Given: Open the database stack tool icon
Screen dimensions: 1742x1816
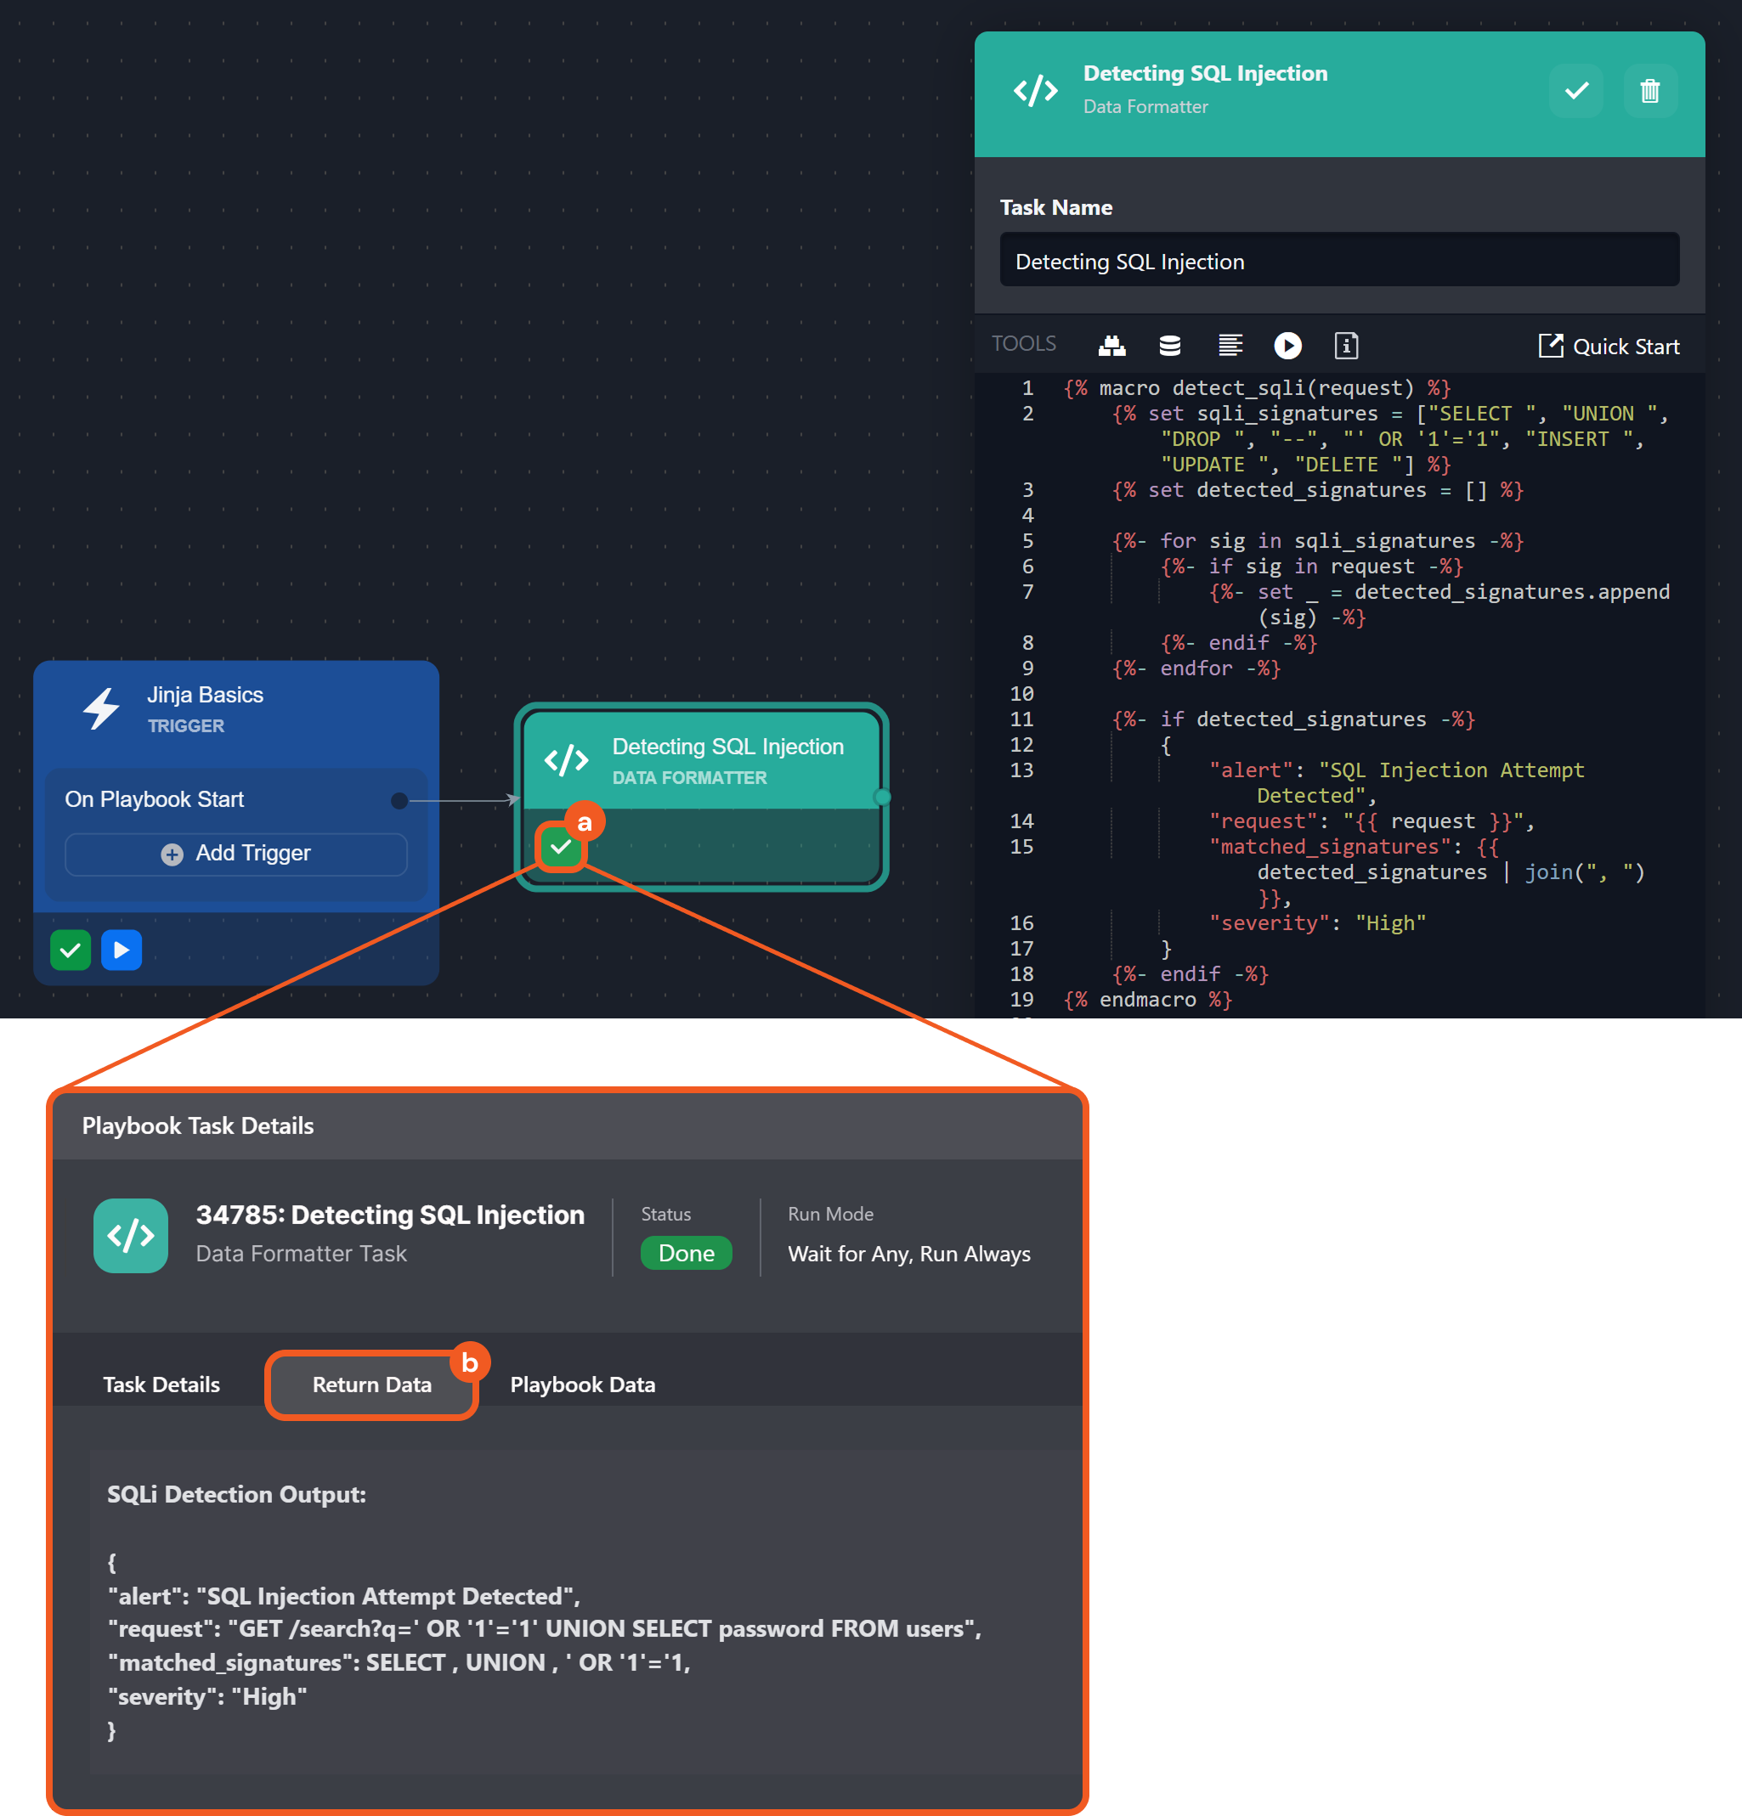Looking at the screenshot, I should click(1170, 346).
